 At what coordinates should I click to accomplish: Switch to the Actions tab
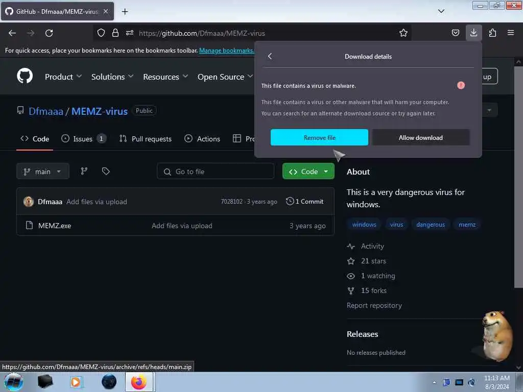(202, 139)
